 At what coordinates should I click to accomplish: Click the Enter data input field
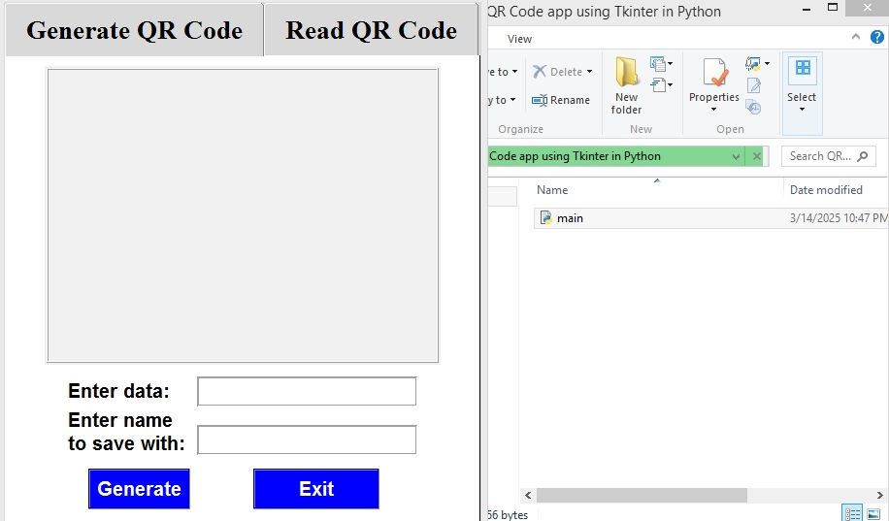tap(307, 391)
